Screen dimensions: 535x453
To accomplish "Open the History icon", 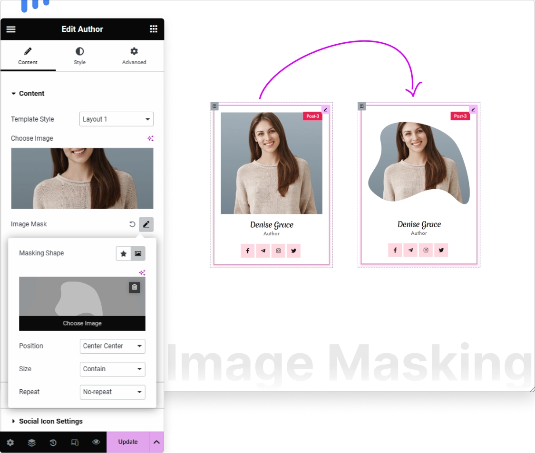I will click(53, 442).
